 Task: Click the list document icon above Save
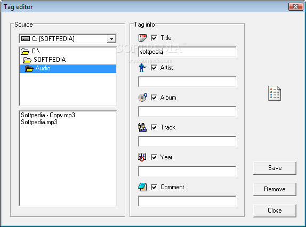[x=275, y=93]
